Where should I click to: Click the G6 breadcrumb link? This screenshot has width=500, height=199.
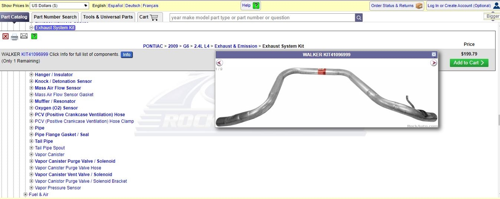coord(186,46)
